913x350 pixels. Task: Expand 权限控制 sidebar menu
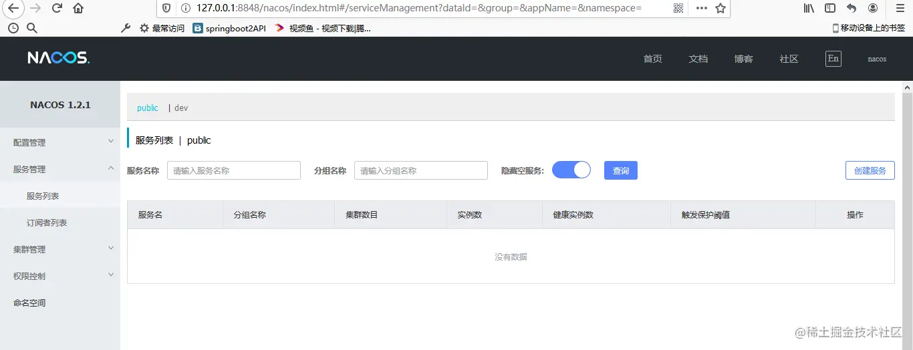coord(60,276)
